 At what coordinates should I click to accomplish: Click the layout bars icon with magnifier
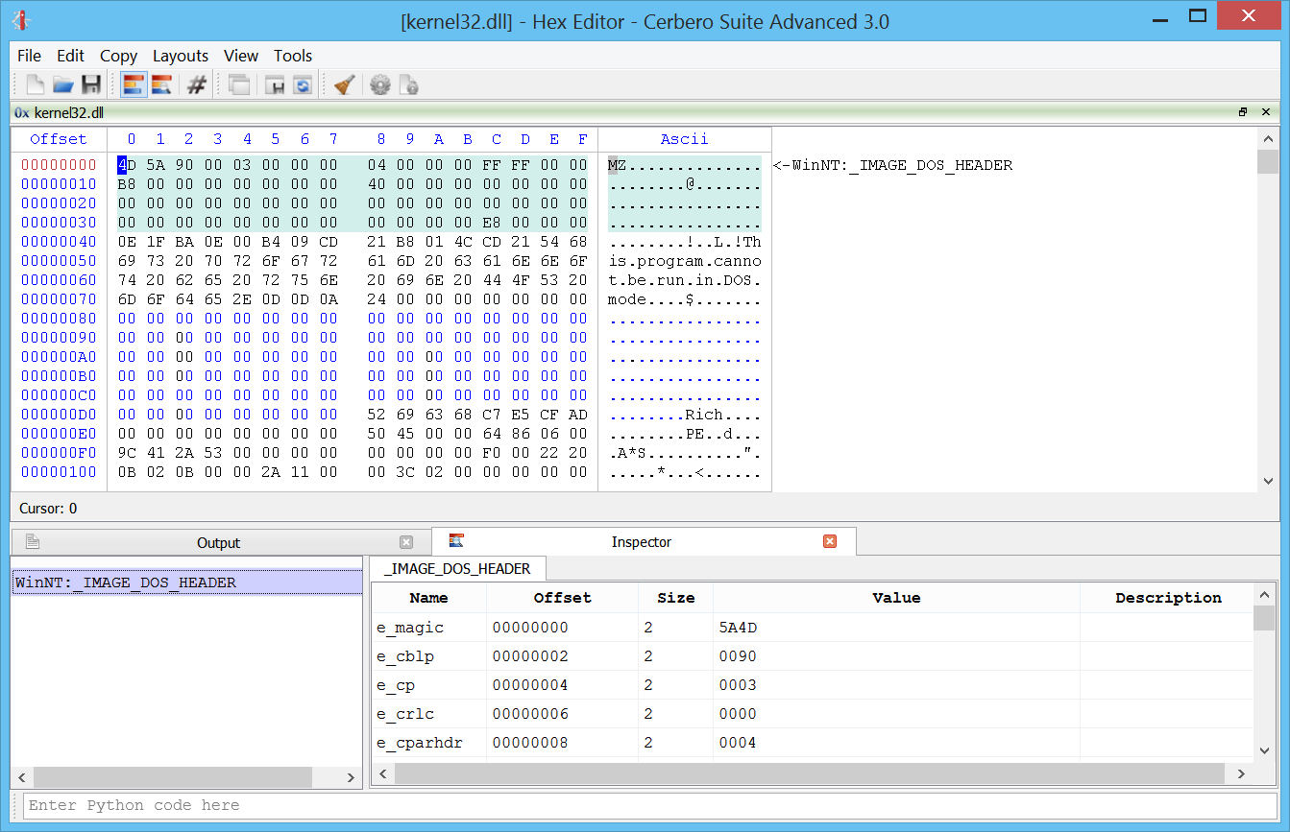(x=161, y=84)
